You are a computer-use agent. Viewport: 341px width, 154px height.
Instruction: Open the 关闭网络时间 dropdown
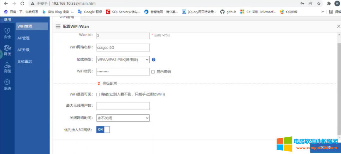click(123, 118)
